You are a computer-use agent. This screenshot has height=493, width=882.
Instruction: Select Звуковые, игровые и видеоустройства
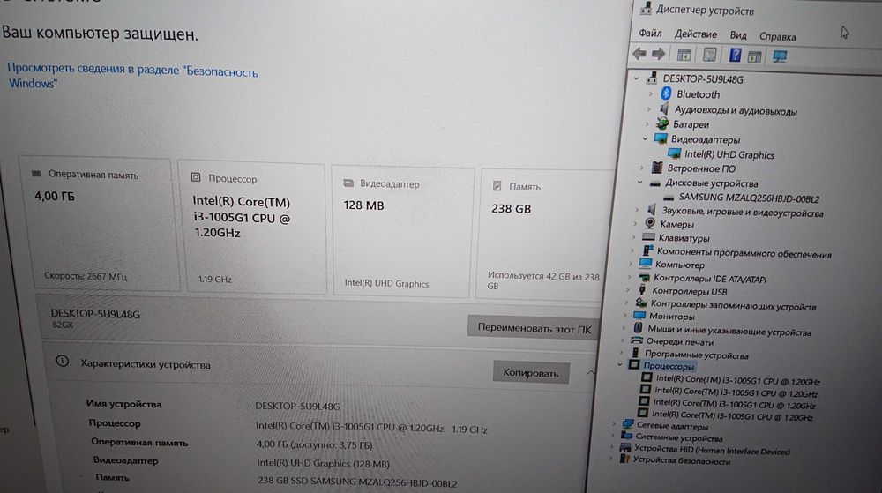point(743,213)
